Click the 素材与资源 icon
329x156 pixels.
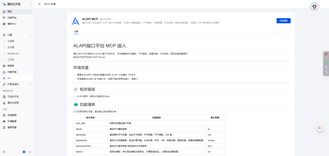coord(4,103)
